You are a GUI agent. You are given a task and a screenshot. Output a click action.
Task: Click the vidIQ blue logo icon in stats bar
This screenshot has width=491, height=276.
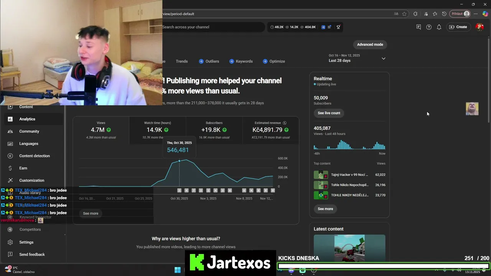click(323, 27)
